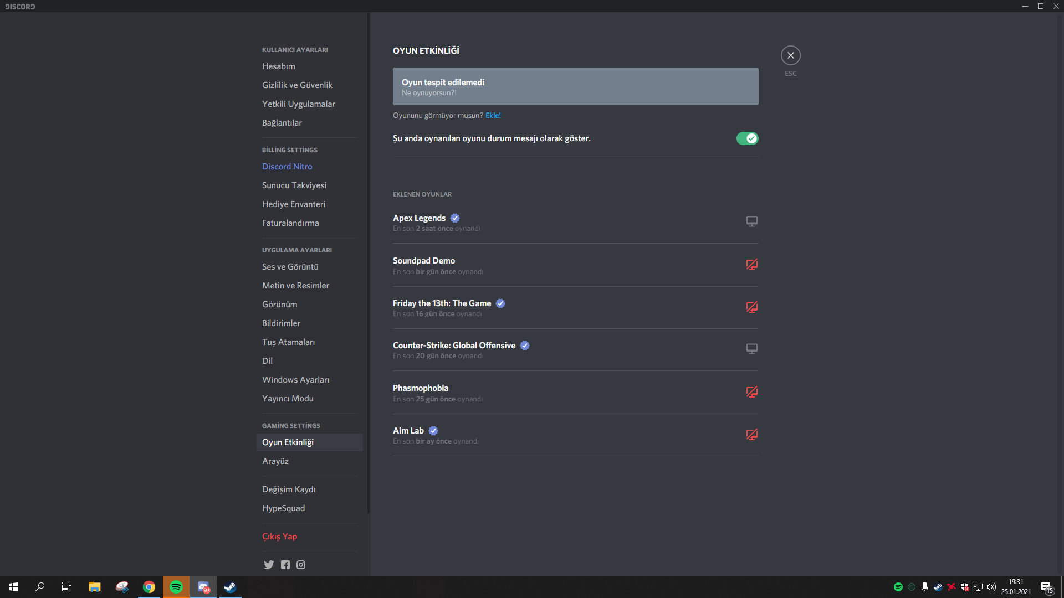Viewport: 1064px width, 598px height.
Task: Open Hesabım settings page
Action: [x=310, y=66]
